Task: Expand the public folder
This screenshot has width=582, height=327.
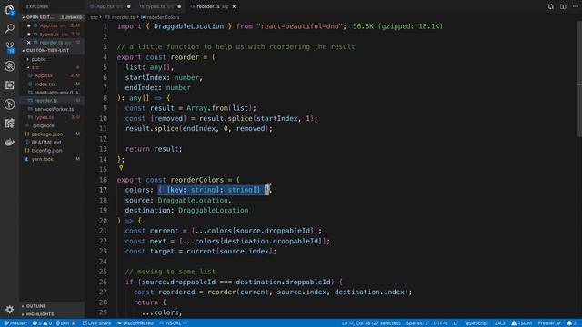Action: 39,59
